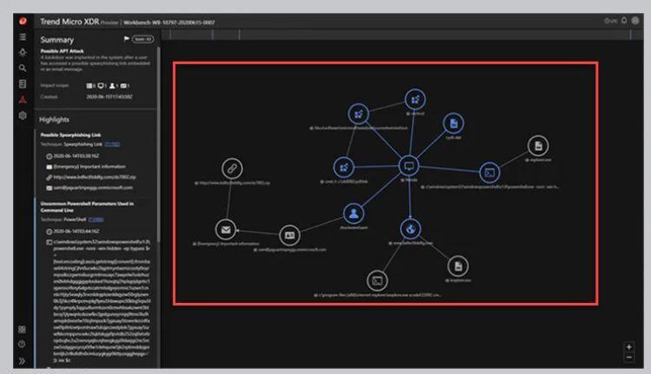This screenshot has width=651, height=374.
Task: Click the desktop icon in Impact scope
Action: pyautogui.click(x=101, y=86)
